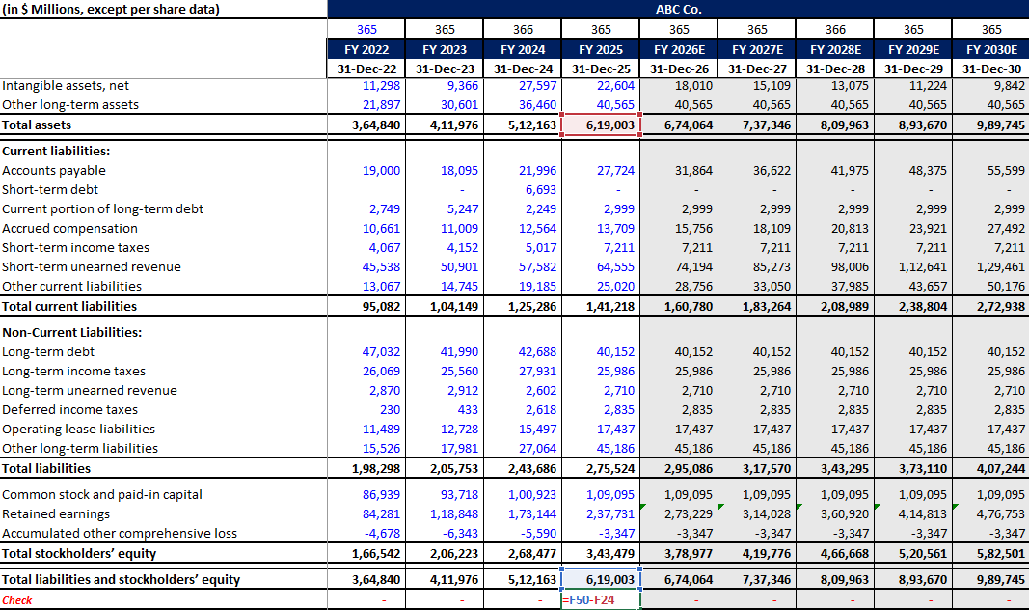Select the Total liabilities row label

pyautogui.click(x=43, y=468)
